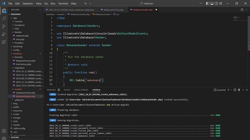
Task: Expand the bootstrap folder
Action: tap(26, 47)
